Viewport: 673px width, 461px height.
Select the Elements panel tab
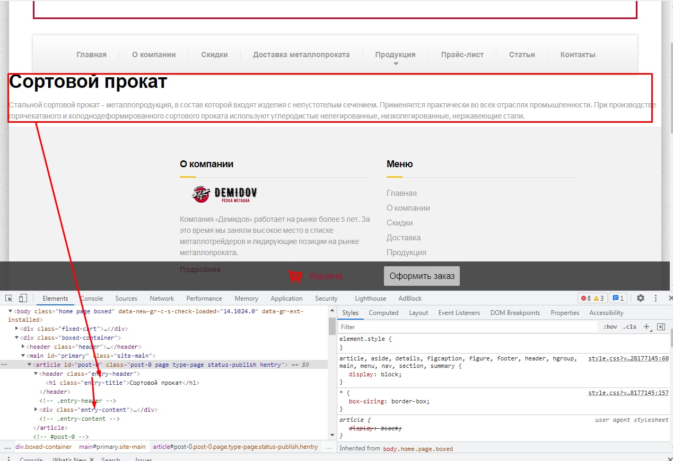click(x=55, y=299)
